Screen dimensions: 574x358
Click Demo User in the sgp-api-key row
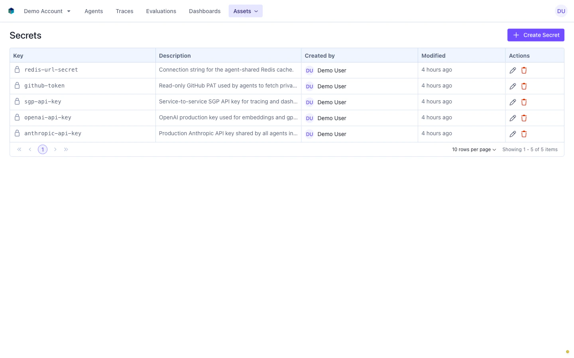332,102
